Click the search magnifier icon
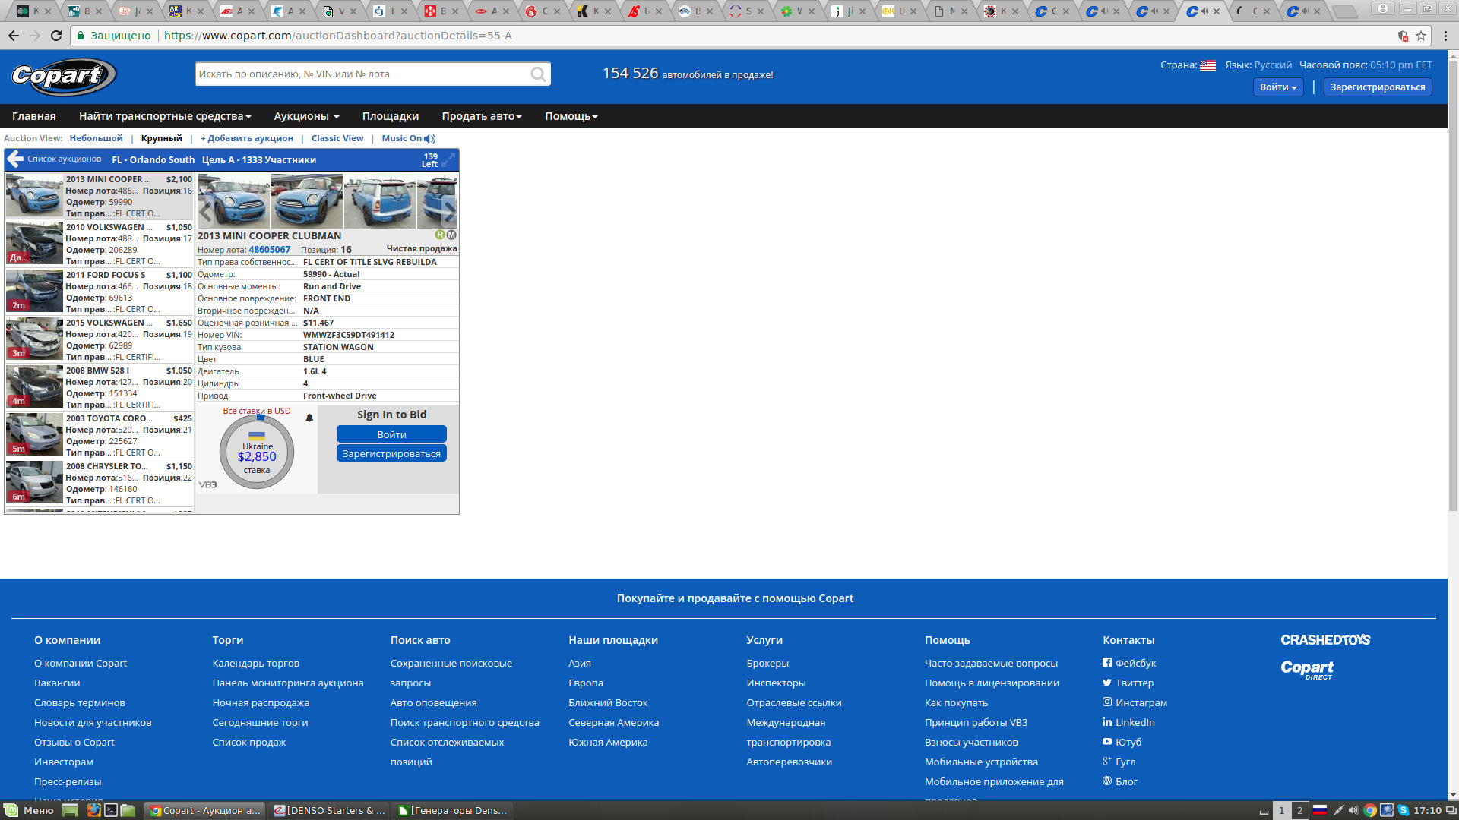The image size is (1459, 820). tap(539, 74)
